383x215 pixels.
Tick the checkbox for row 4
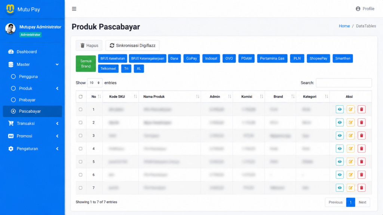(x=81, y=149)
